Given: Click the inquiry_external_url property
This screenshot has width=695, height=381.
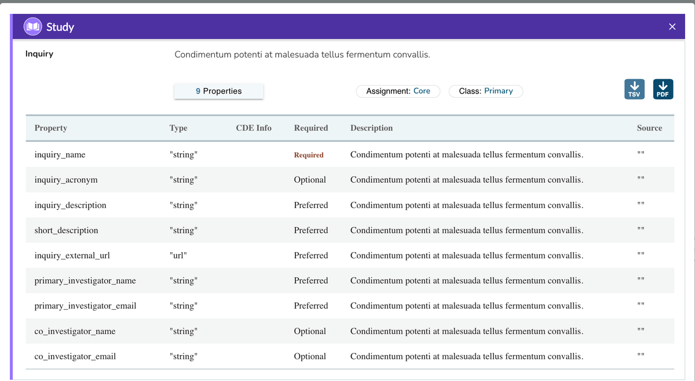Looking at the screenshot, I should click(x=72, y=256).
